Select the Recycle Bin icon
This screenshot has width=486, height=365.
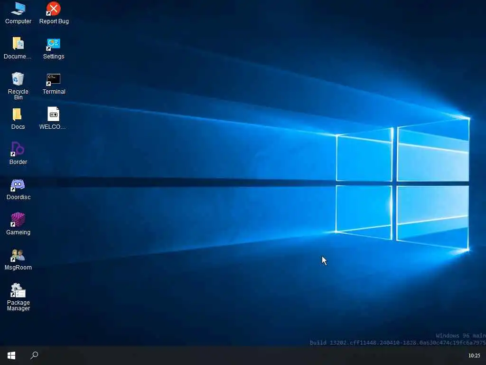coord(18,86)
